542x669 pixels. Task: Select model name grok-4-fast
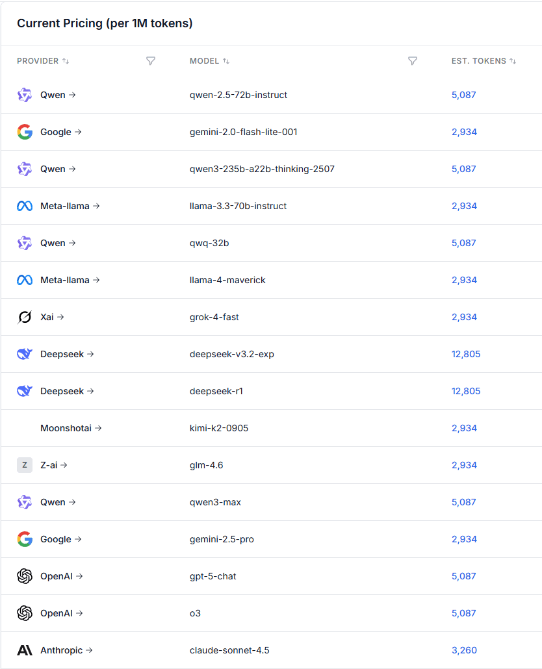[x=214, y=317]
